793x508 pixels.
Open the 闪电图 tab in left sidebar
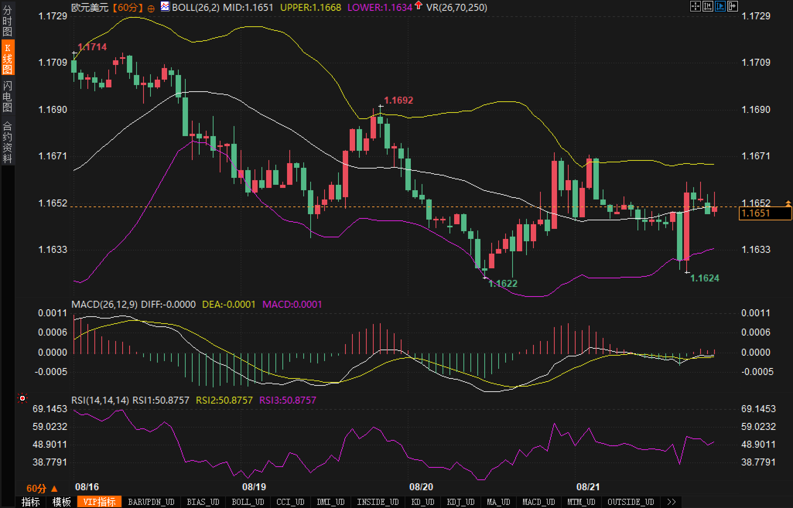[7, 96]
